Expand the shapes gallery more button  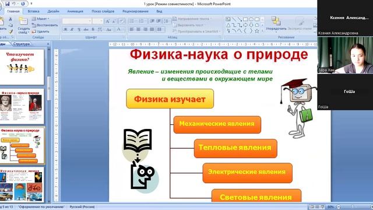coord(262,31)
